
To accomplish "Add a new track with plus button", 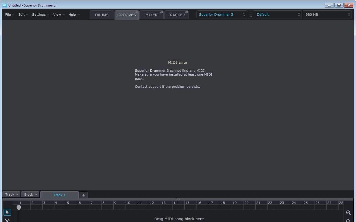I will coord(83,195).
